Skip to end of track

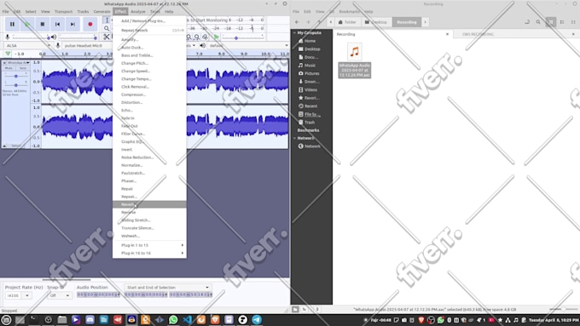point(72,25)
